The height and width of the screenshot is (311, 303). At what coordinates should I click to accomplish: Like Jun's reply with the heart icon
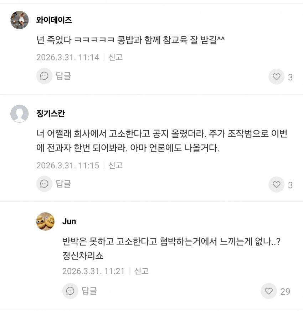tap(269, 291)
